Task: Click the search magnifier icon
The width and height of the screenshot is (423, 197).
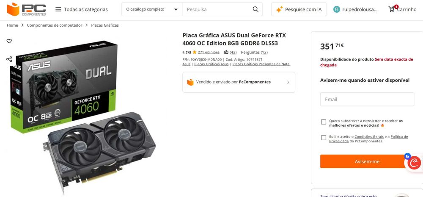Action: (255, 9)
